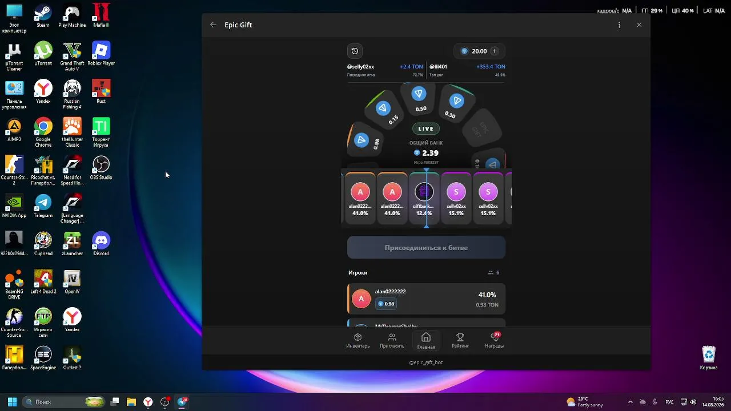Open Discord desktop shortcut
731x411 pixels.
click(x=101, y=244)
